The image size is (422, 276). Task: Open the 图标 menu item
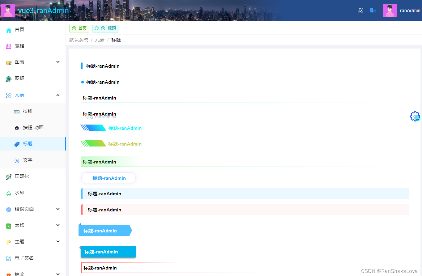[x=33, y=79]
